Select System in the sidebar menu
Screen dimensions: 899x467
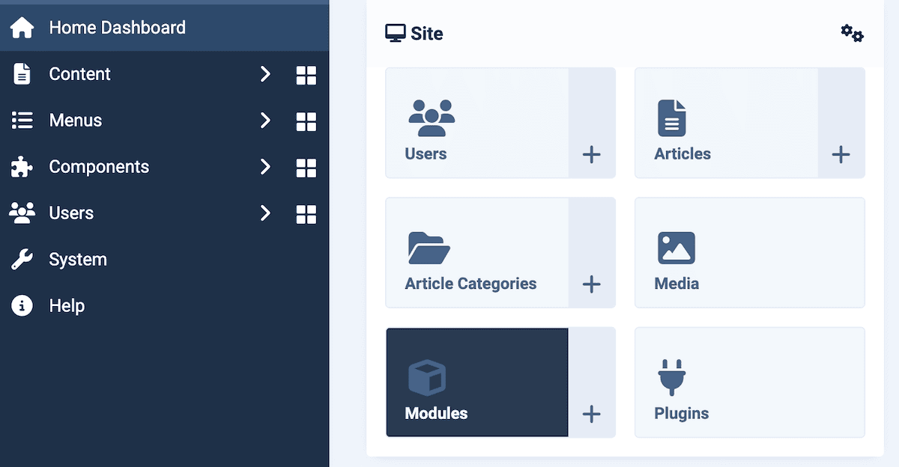[x=78, y=259]
